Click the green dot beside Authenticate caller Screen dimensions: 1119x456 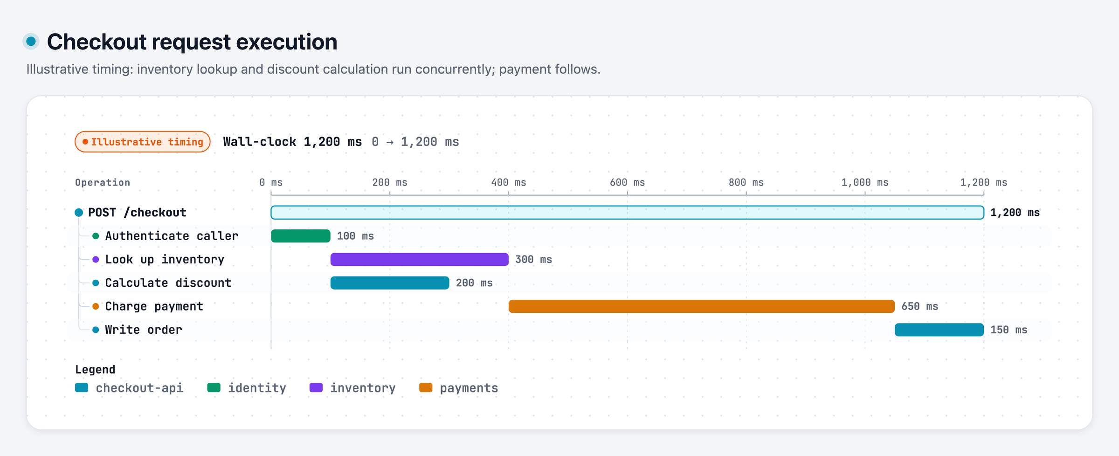pos(96,236)
